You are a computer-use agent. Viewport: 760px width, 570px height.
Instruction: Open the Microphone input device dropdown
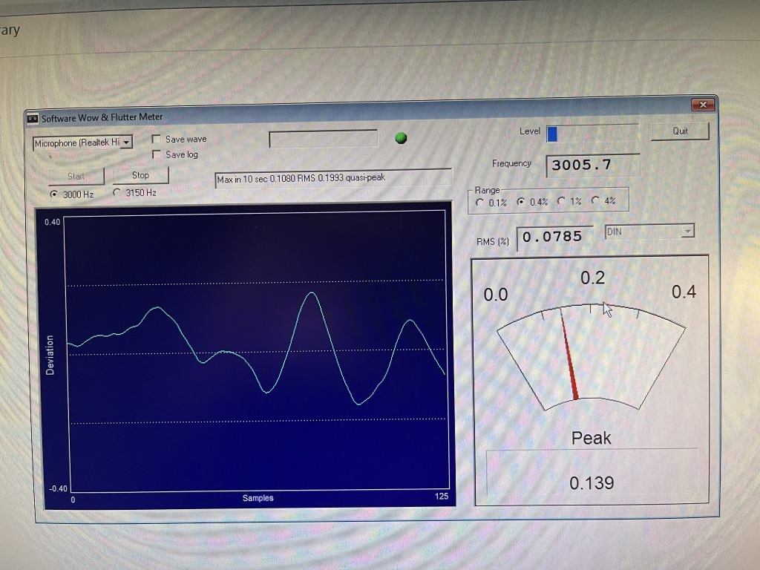[126, 142]
